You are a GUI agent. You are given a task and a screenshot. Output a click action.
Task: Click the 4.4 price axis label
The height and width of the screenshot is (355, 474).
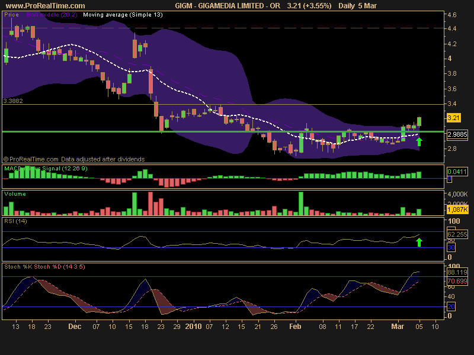click(451, 28)
